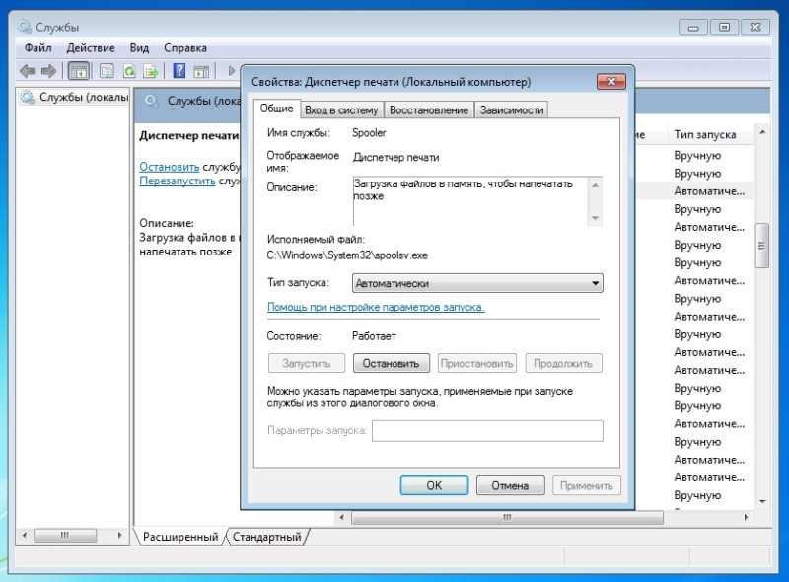Click the services list scroll left arrow

(x=341, y=517)
